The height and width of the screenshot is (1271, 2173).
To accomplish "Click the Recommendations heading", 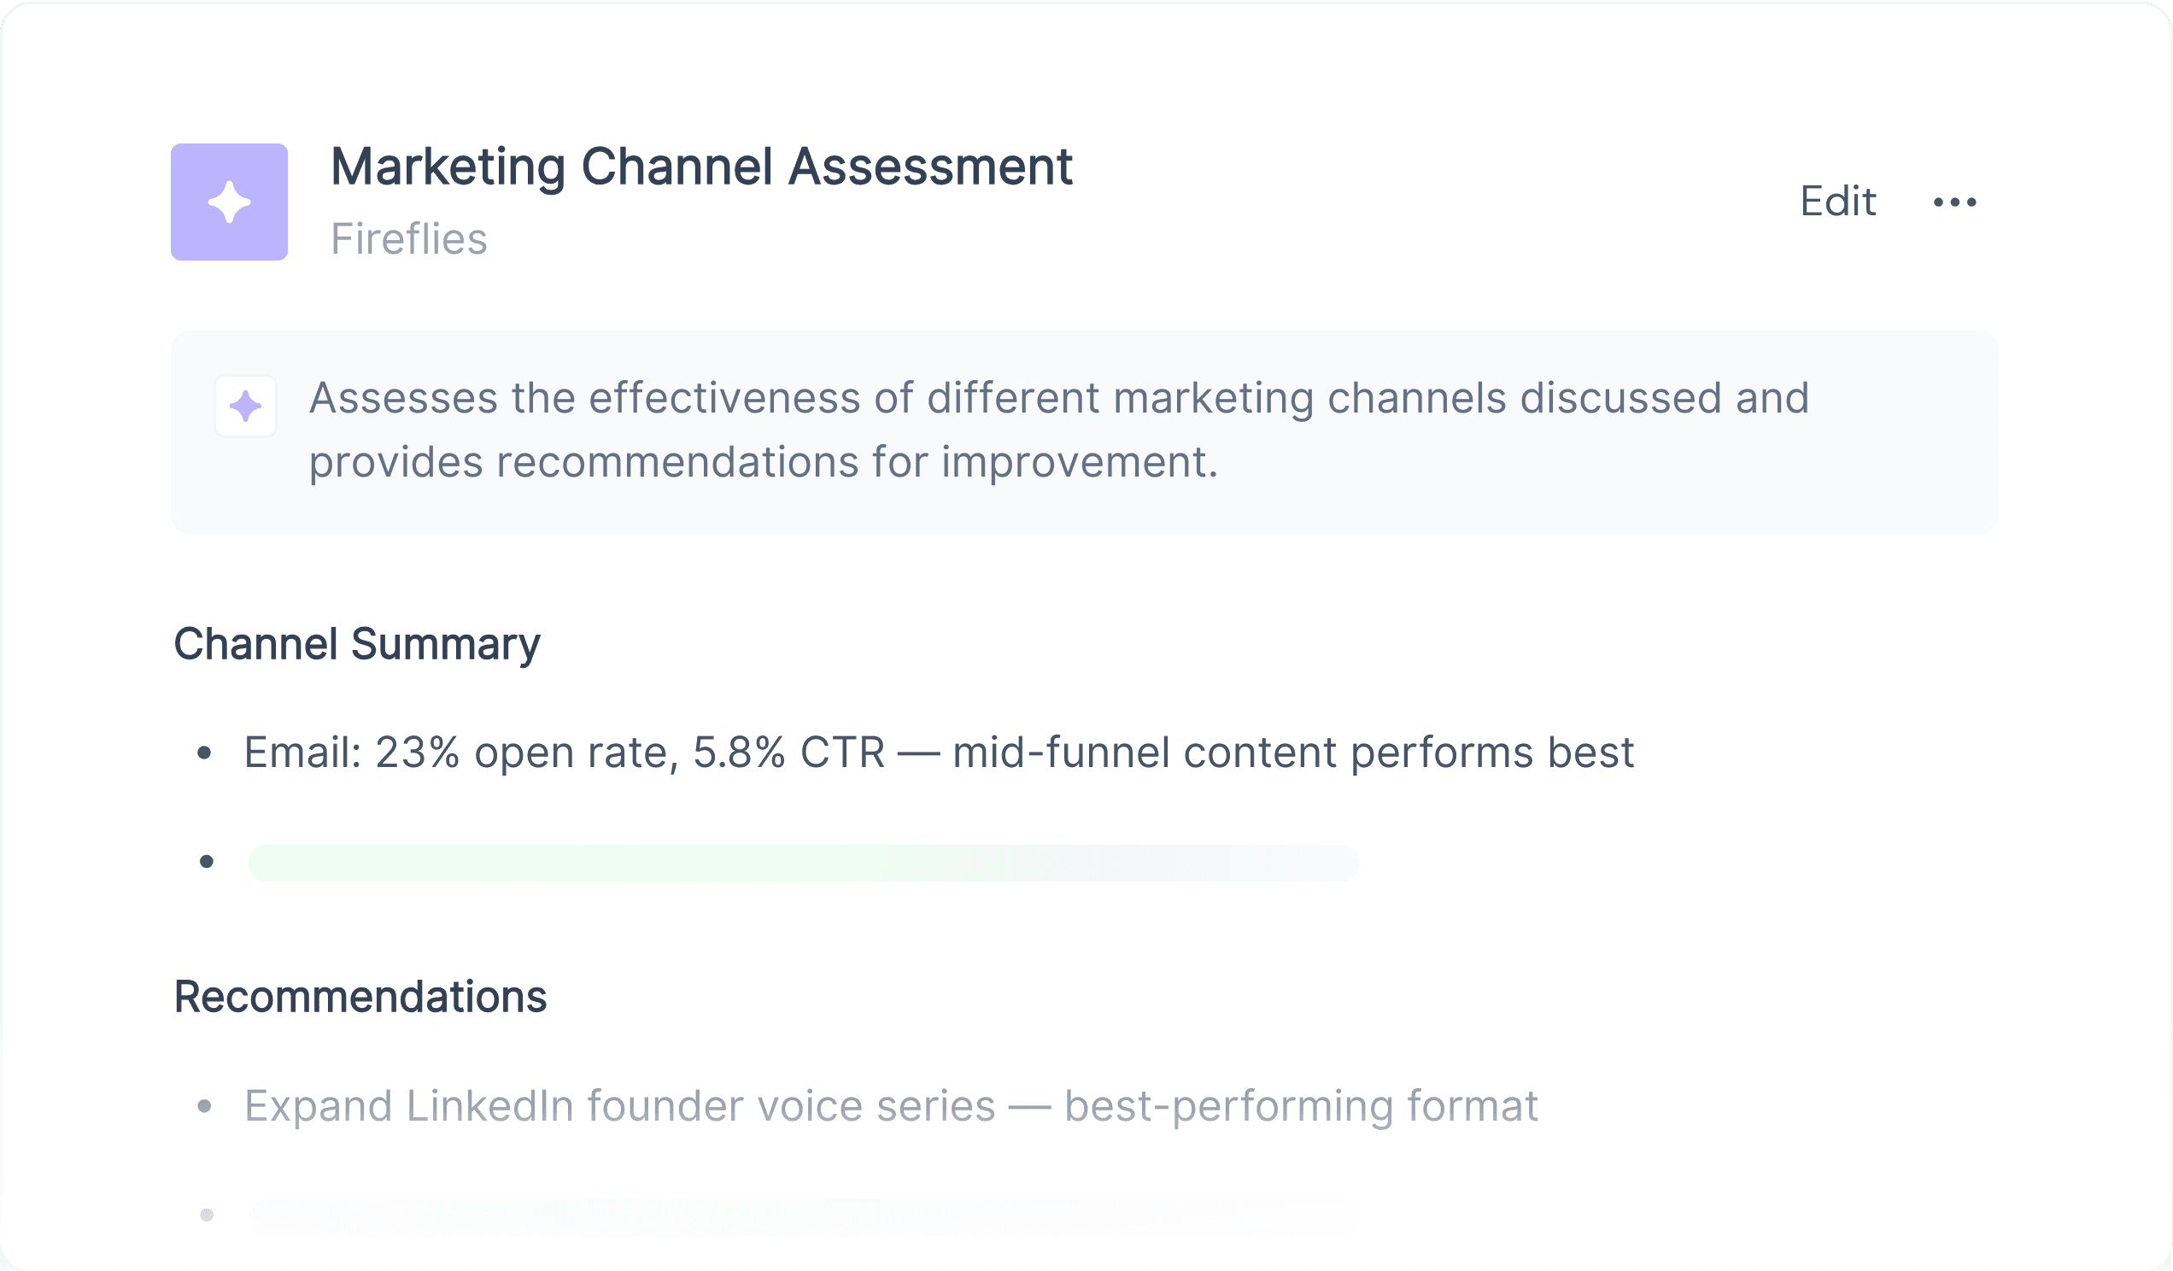I will 360,997.
